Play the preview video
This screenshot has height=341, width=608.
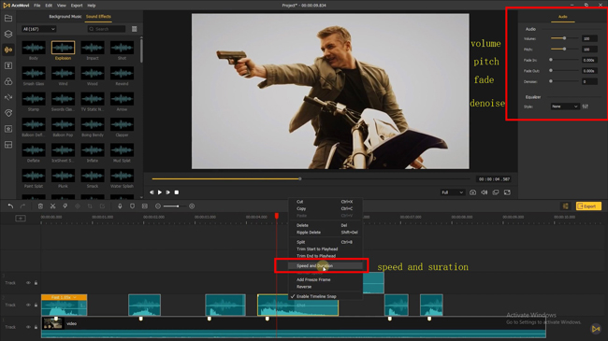click(x=160, y=192)
